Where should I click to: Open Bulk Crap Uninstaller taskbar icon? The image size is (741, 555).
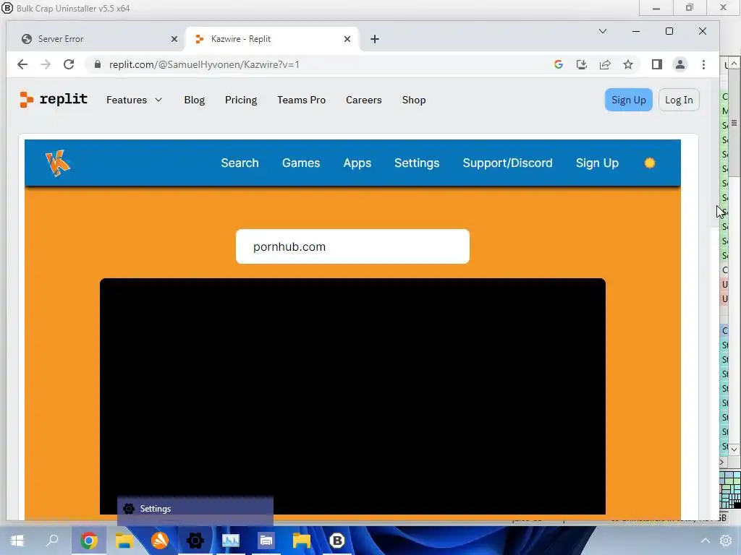[337, 541]
